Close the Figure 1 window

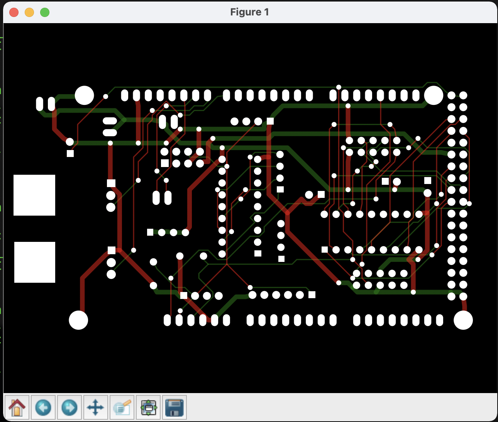14,12
